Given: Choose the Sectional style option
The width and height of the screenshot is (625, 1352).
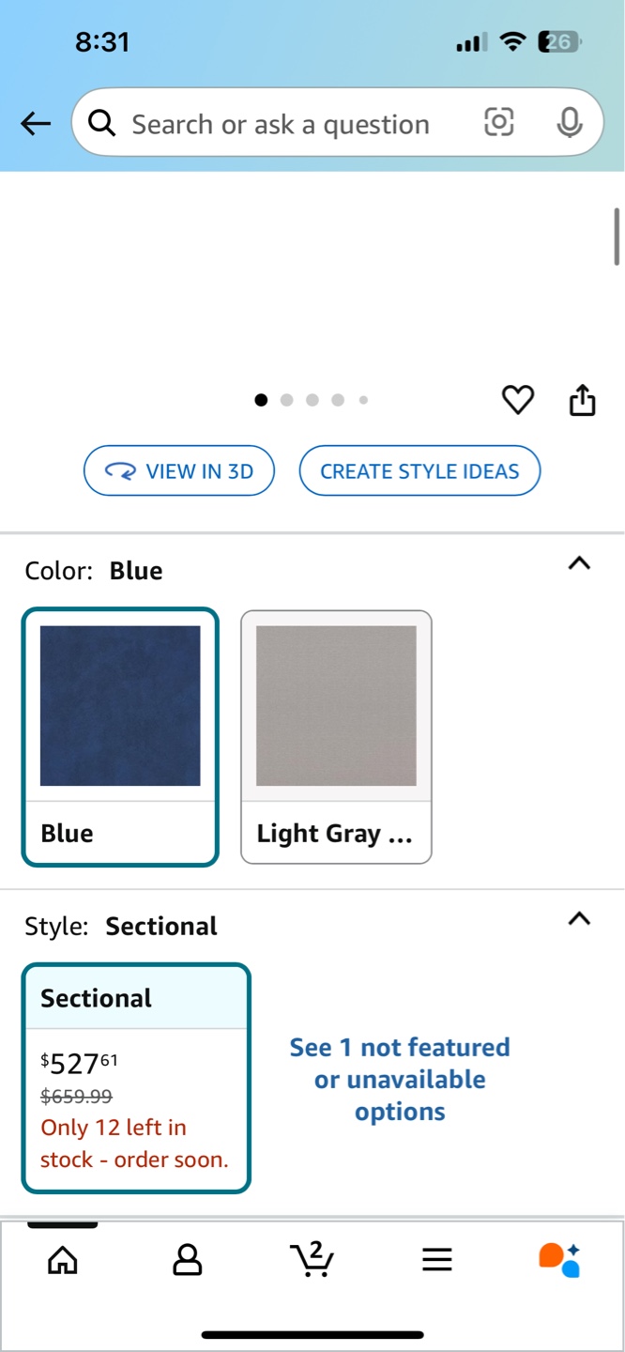Looking at the screenshot, I should 137,1078.
